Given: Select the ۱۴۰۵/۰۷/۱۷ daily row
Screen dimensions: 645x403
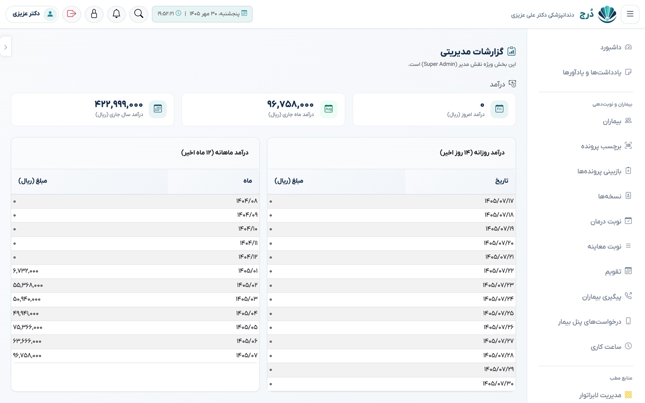Looking at the screenshot, I should (391, 201).
